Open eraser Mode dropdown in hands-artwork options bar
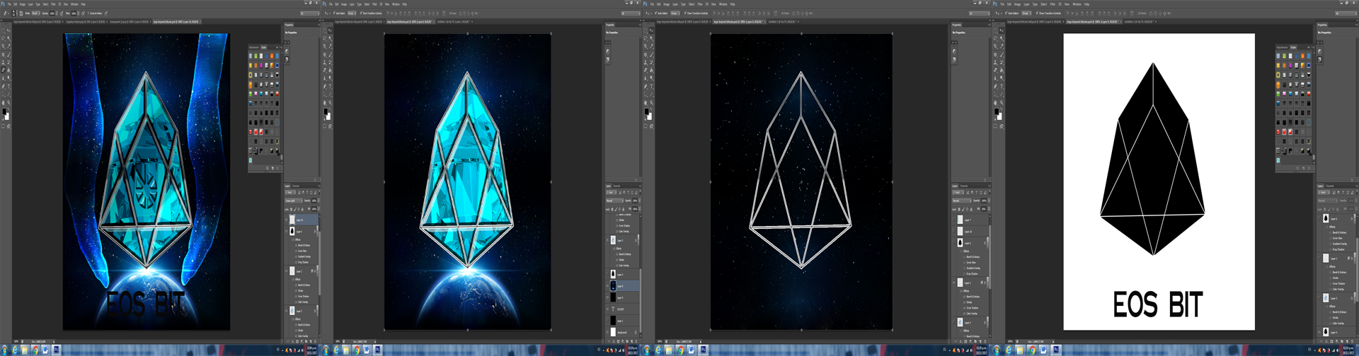Image resolution: width=1359 pixels, height=356 pixels. 36,13
